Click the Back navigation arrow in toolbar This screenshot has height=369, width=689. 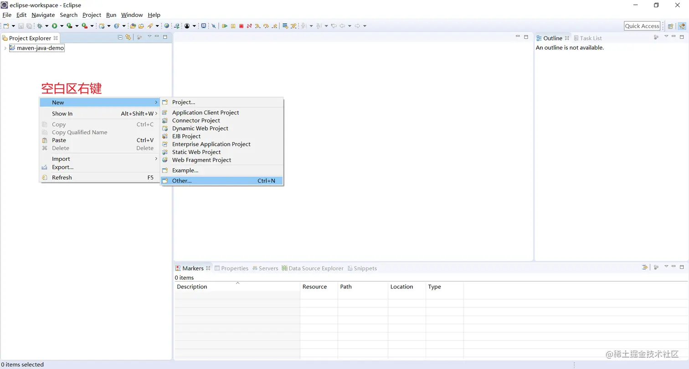342,26
